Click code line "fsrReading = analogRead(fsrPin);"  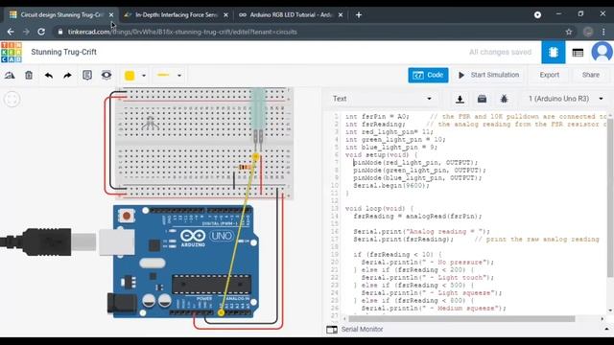coord(417,216)
